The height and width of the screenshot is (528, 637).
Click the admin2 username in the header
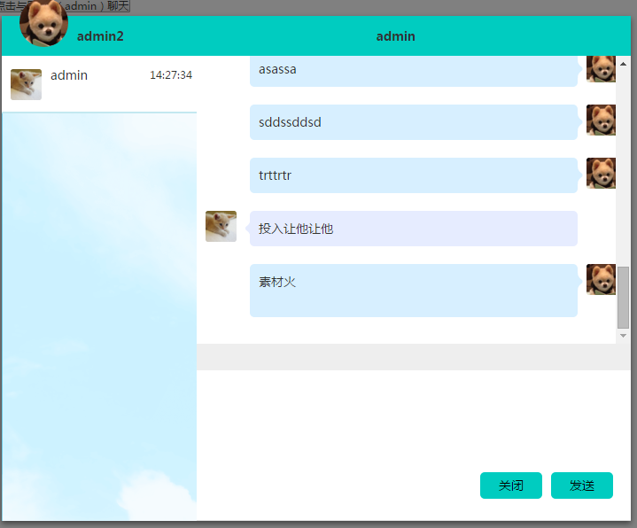click(x=100, y=36)
